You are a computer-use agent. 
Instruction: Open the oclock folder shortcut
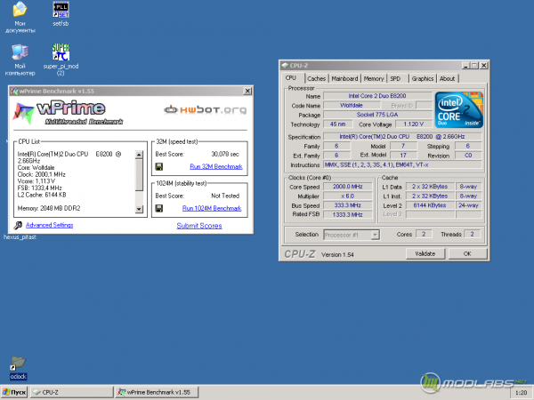pyautogui.click(x=18, y=368)
